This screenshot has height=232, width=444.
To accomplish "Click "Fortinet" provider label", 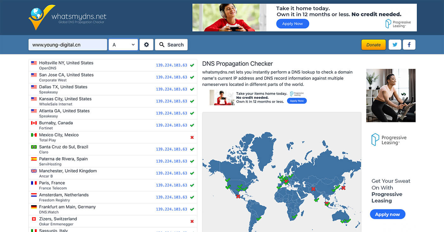I will pos(46,128).
